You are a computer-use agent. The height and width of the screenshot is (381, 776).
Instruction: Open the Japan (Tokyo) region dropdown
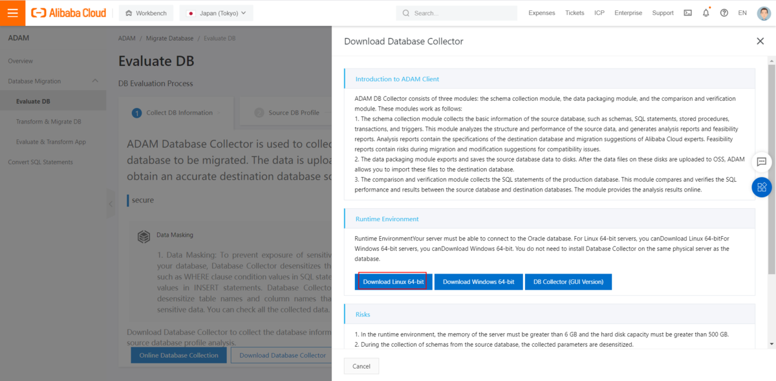point(217,13)
